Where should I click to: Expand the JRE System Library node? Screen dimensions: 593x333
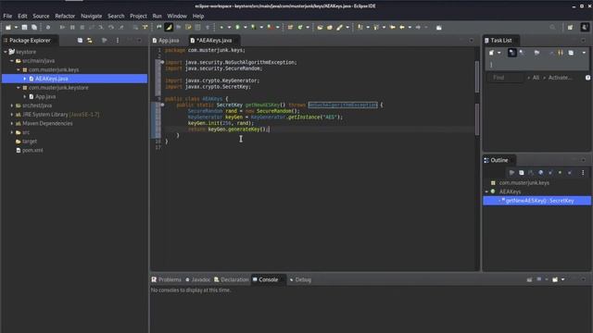(x=12, y=115)
